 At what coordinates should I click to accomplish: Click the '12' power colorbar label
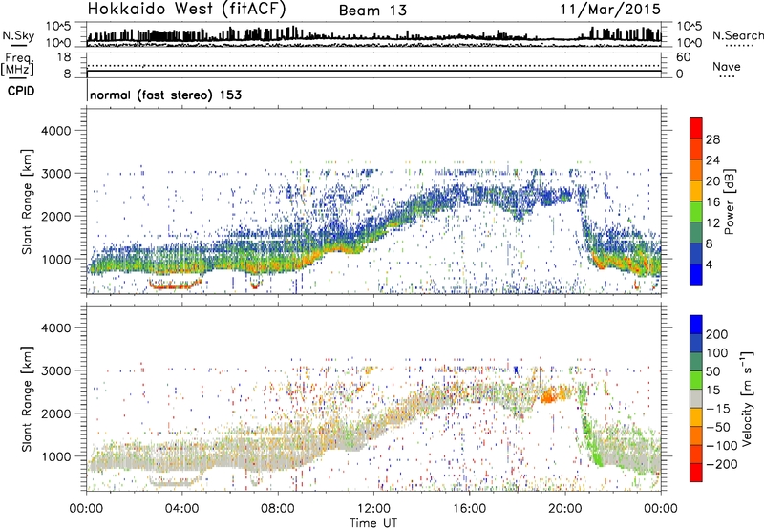coord(712,223)
